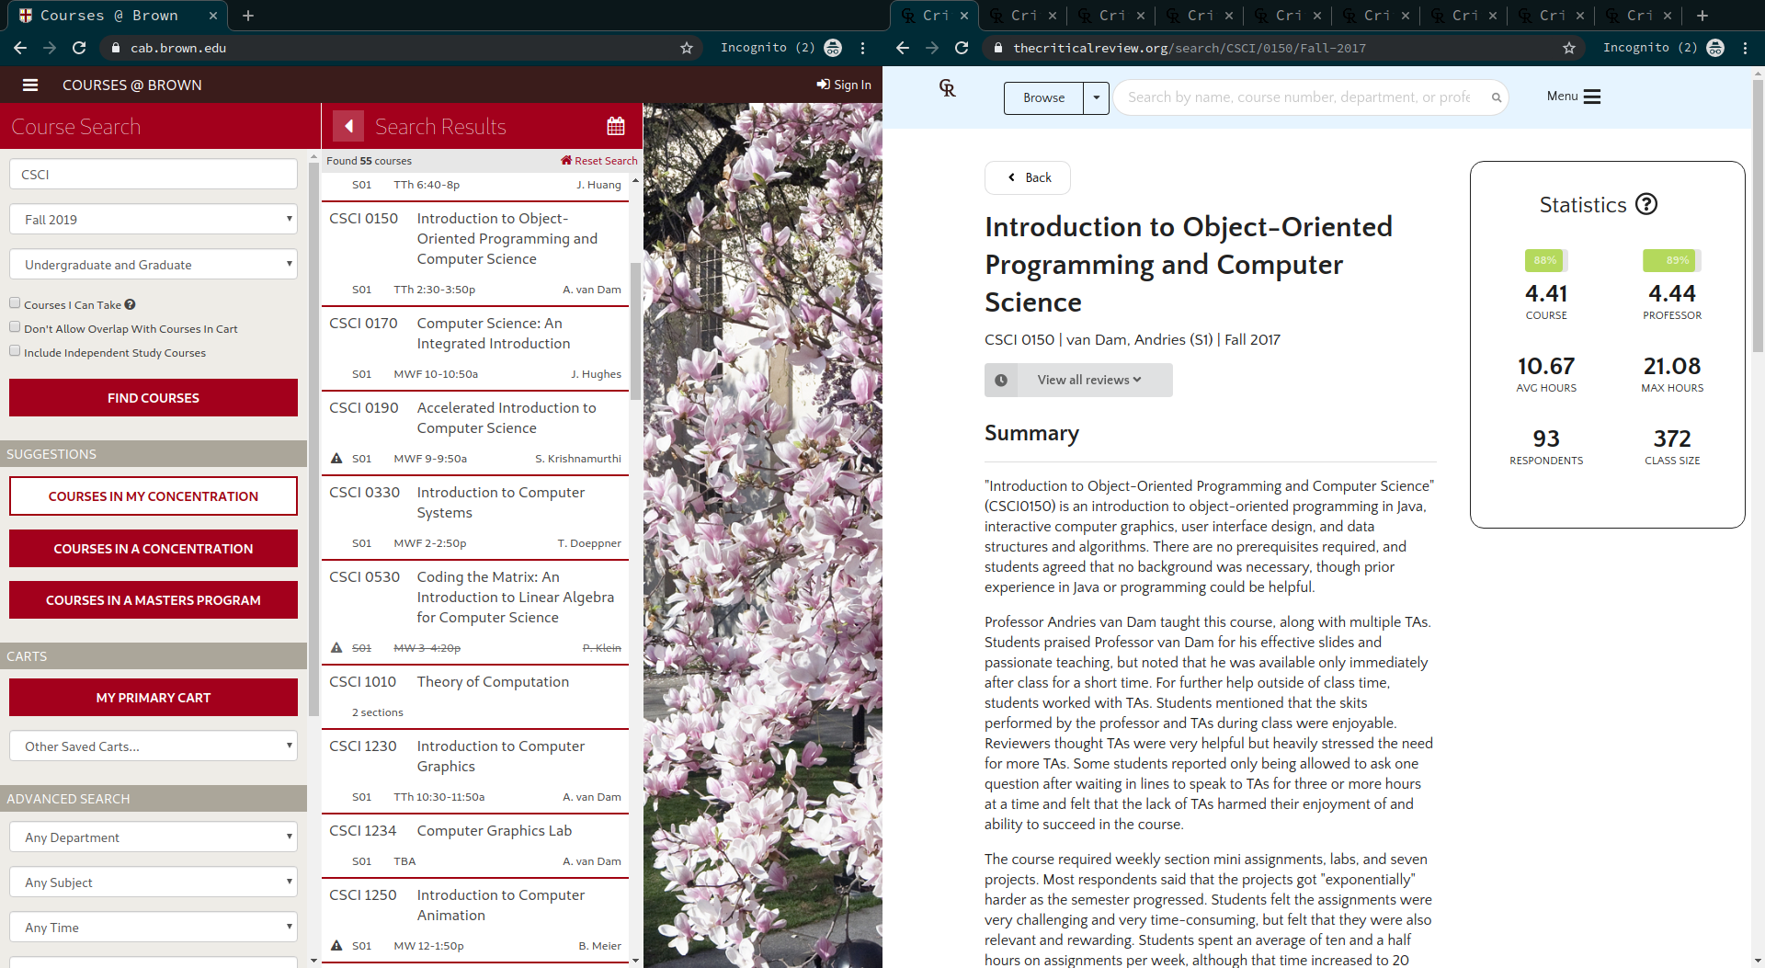This screenshot has width=1765, height=968.
Task: Open the Browse dropdown arrow
Action: (1096, 97)
